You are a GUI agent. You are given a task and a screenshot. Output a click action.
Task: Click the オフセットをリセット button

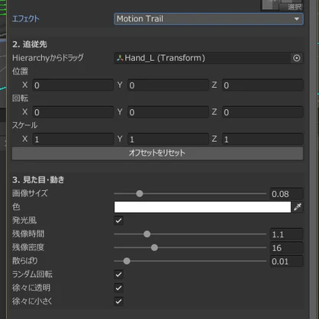(157, 153)
